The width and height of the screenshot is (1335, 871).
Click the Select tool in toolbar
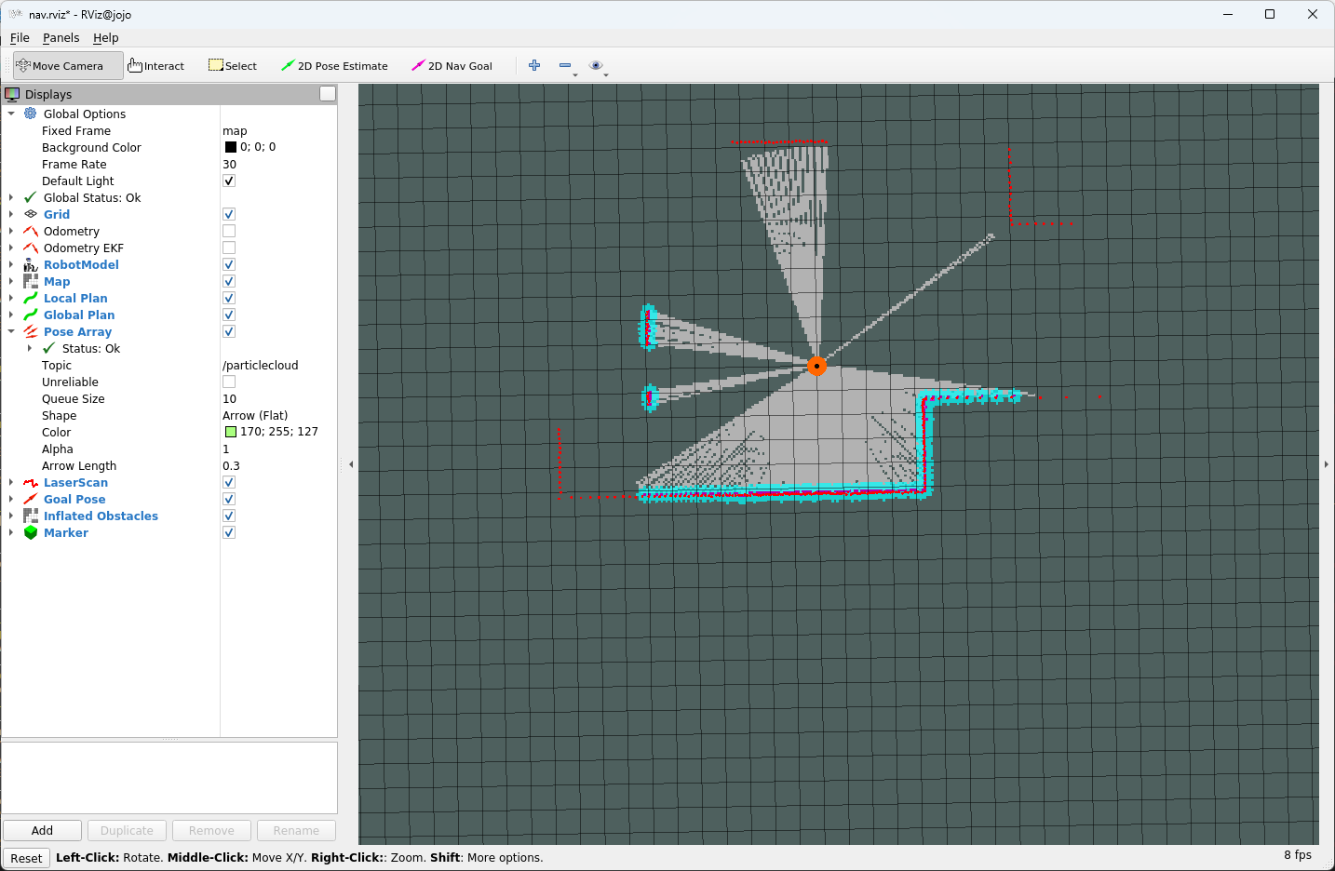(x=233, y=66)
